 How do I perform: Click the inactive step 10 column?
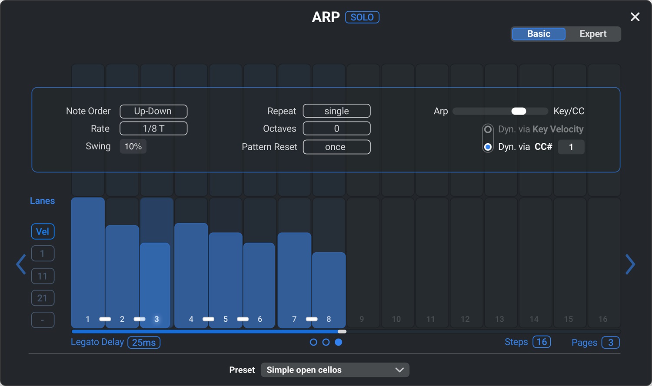[398, 263]
